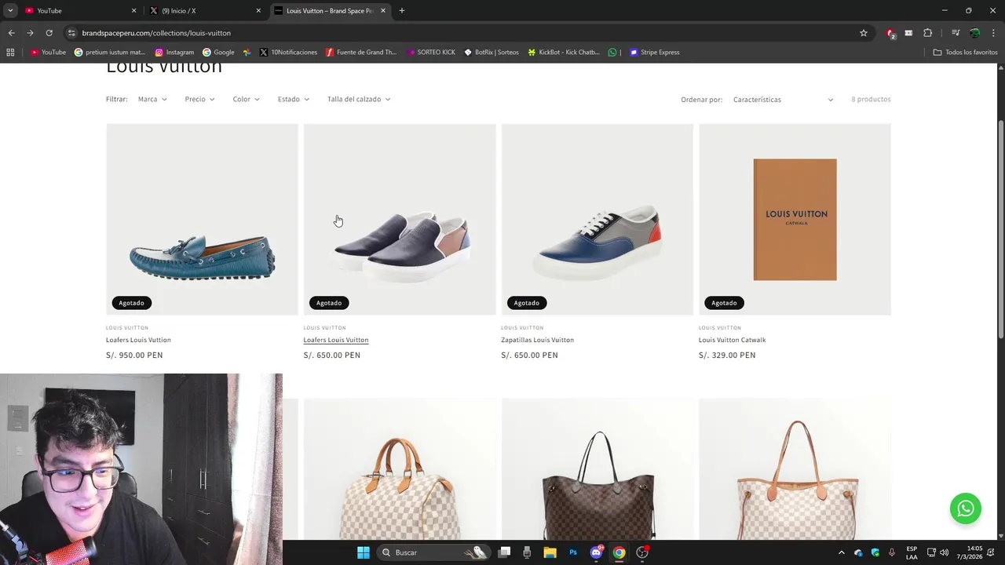Open the underlined Loafers Louis Vuitton link
The height and width of the screenshot is (565, 1005).
(x=336, y=340)
